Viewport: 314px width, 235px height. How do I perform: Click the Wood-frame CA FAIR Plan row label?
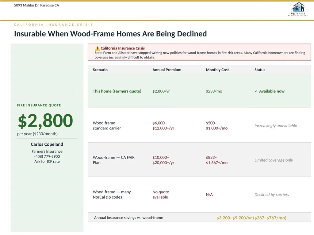[113, 160]
